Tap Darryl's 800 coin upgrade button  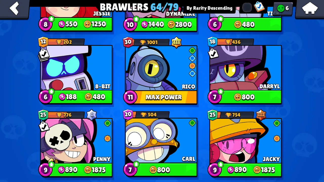tap(244, 97)
